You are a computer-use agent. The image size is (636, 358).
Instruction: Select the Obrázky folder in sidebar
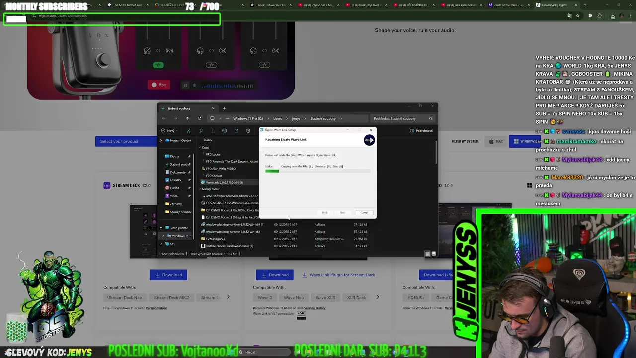click(175, 180)
